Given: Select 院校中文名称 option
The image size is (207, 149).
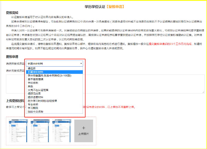Looking at the screenshot, I should [36, 111].
